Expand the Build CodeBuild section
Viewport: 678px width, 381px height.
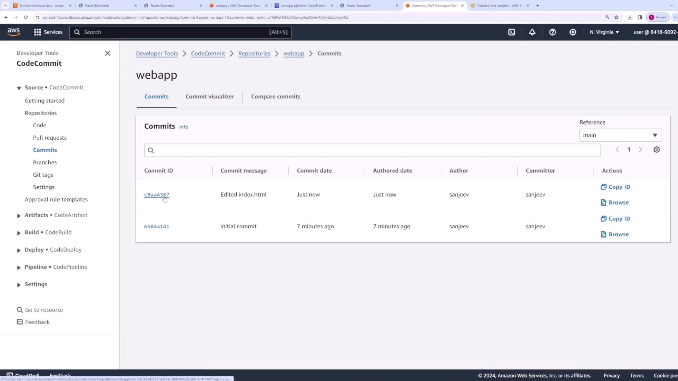point(19,233)
